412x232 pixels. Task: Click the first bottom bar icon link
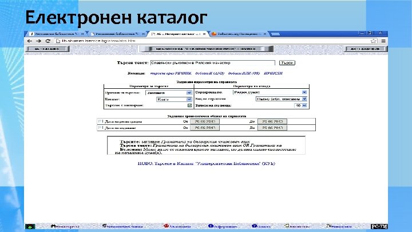tap(65, 226)
